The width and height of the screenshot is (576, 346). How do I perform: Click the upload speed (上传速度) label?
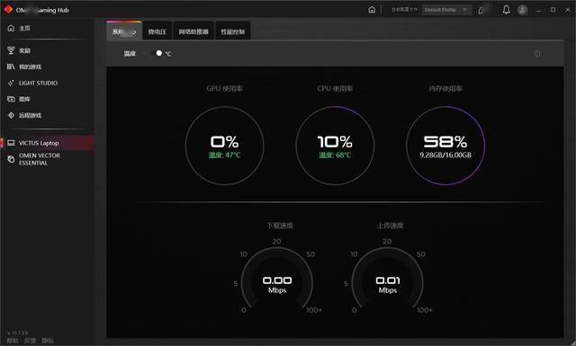coord(390,226)
